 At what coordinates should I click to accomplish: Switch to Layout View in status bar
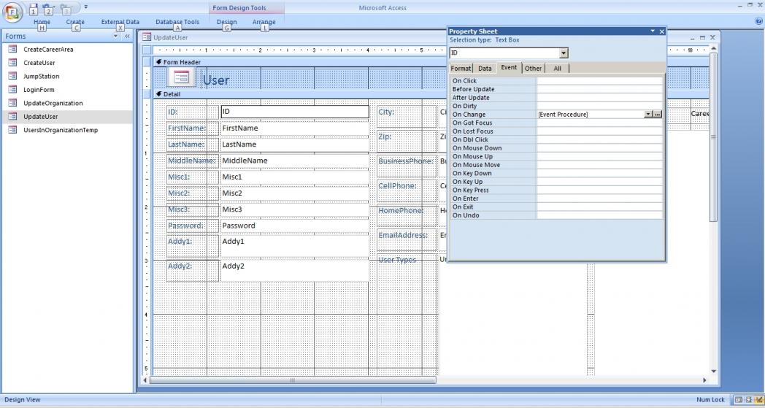pos(748,400)
